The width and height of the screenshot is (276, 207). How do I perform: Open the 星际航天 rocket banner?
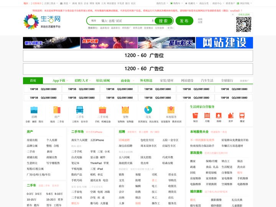coord(166,43)
